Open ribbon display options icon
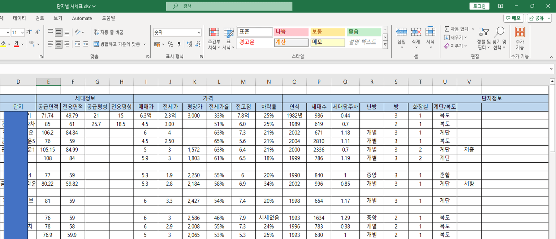 coord(500,6)
